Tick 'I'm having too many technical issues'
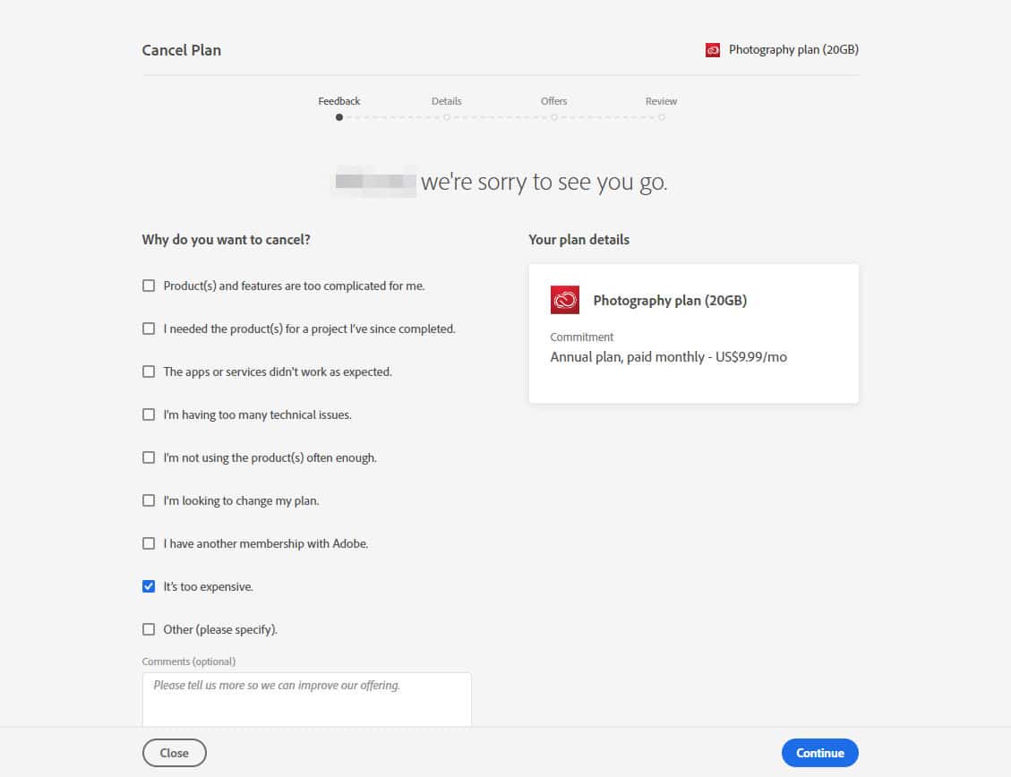Image resolution: width=1011 pixels, height=777 pixels. point(149,414)
